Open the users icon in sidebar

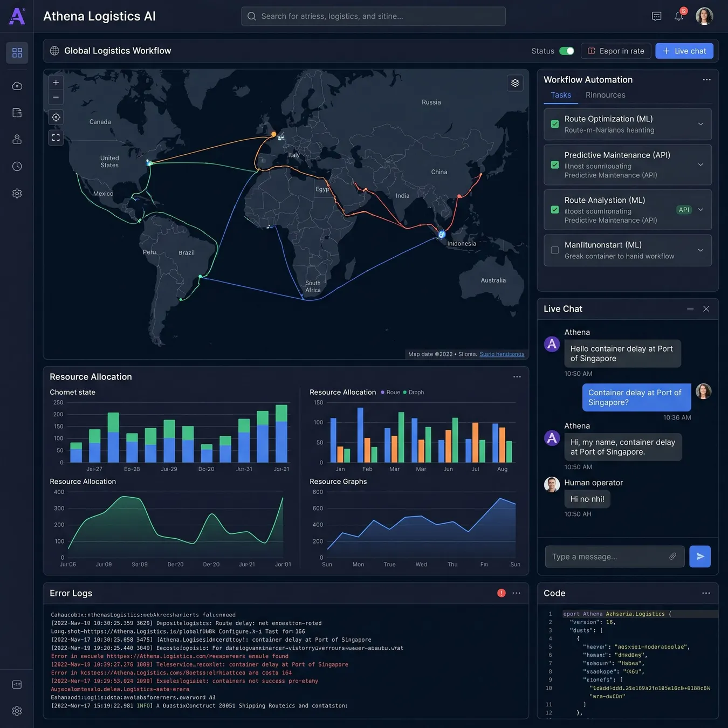[x=17, y=139]
